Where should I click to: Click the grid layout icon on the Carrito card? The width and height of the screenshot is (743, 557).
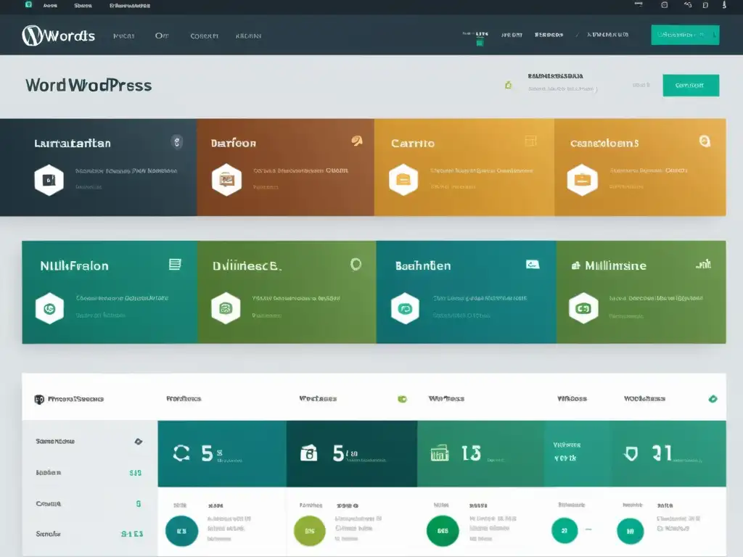coord(530,141)
